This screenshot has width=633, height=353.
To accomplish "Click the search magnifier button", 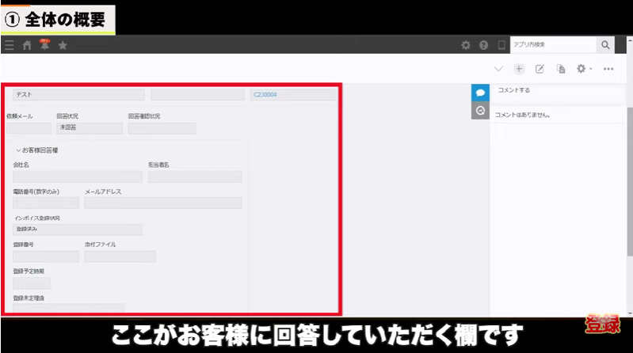I will pos(605,45).
